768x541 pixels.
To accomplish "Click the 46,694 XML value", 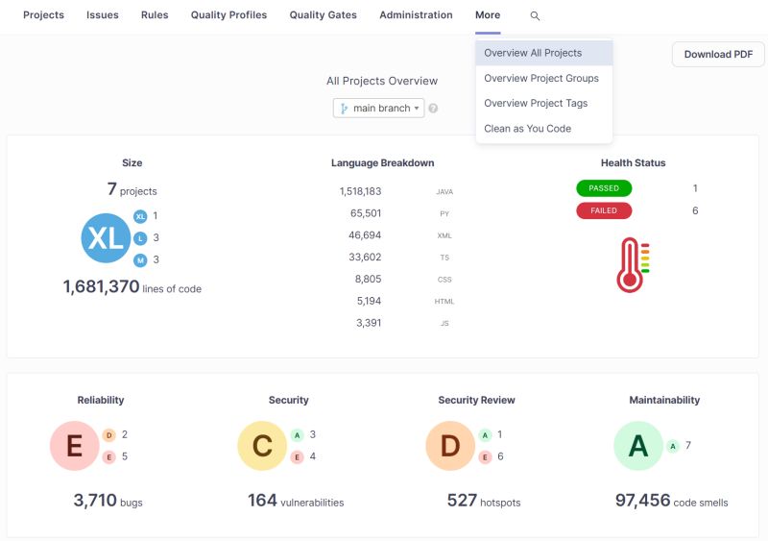I will (x=365, y=235).
